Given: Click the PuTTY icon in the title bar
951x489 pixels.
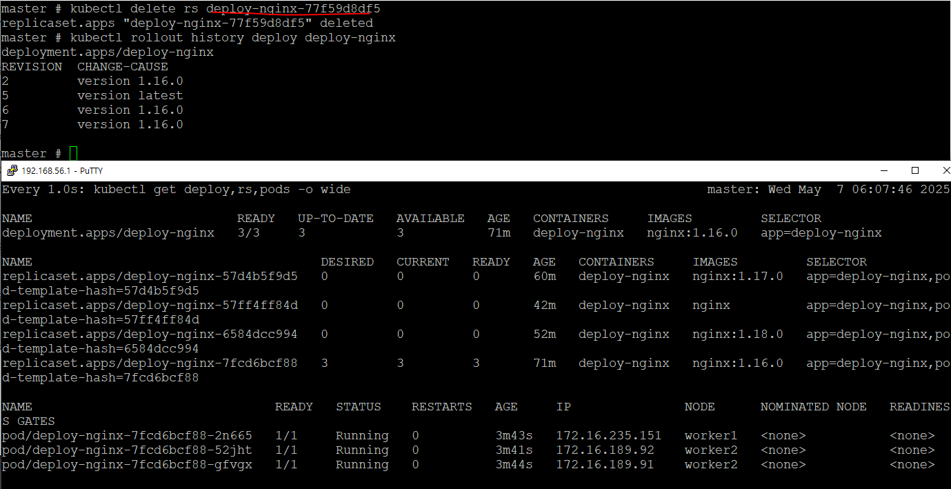Looking at the screenshot, I should pos(12,170).
